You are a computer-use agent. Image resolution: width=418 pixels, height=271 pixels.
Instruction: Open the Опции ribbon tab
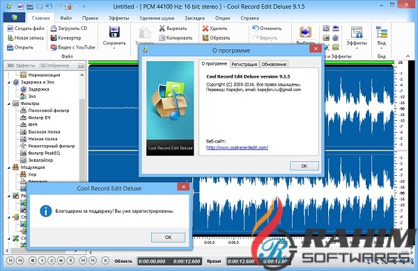[223, 18]
